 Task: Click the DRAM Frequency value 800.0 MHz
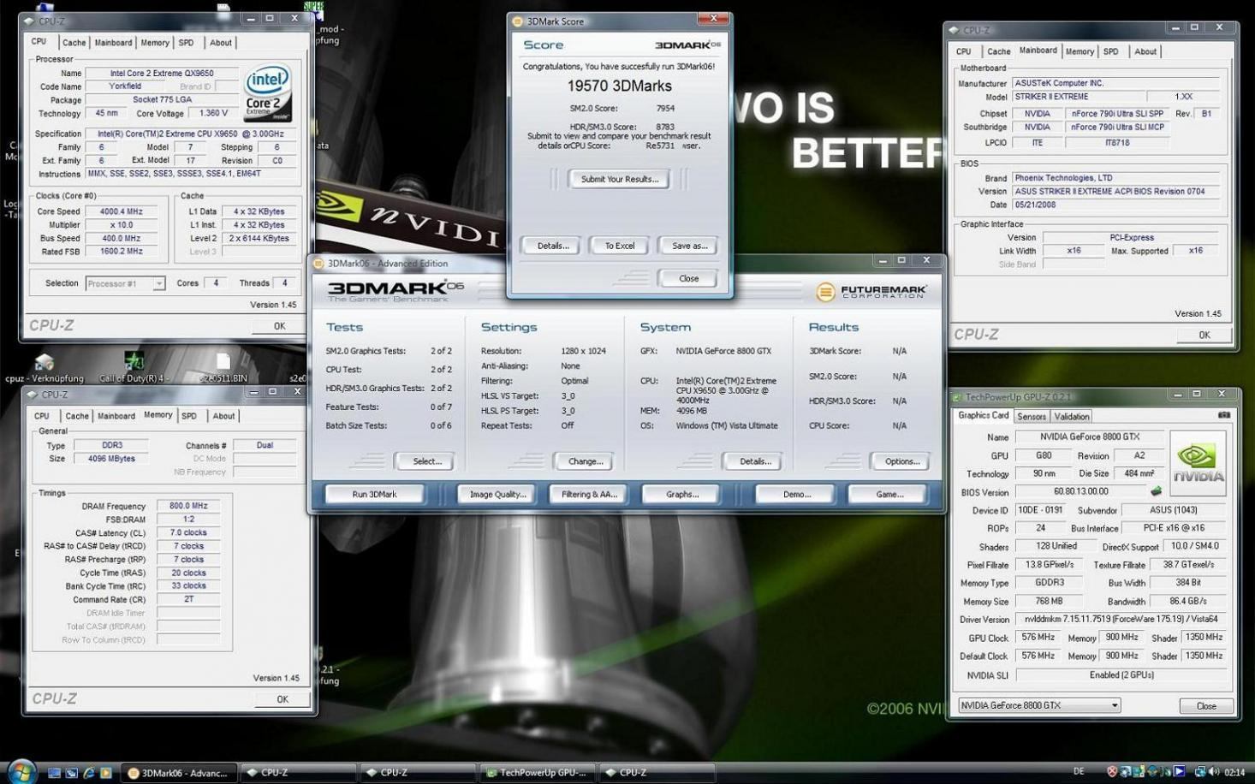tap(188, 506)
